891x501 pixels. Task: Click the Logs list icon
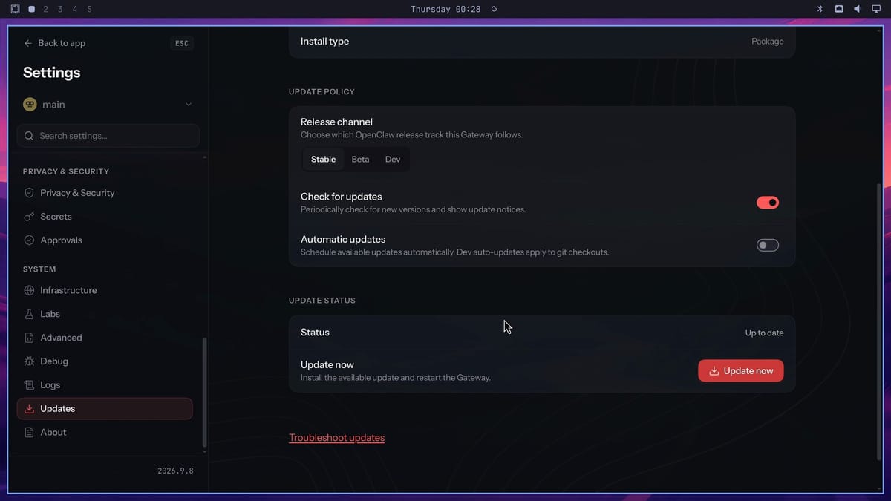point(29,385)
